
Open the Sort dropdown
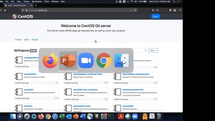point(153,50)
